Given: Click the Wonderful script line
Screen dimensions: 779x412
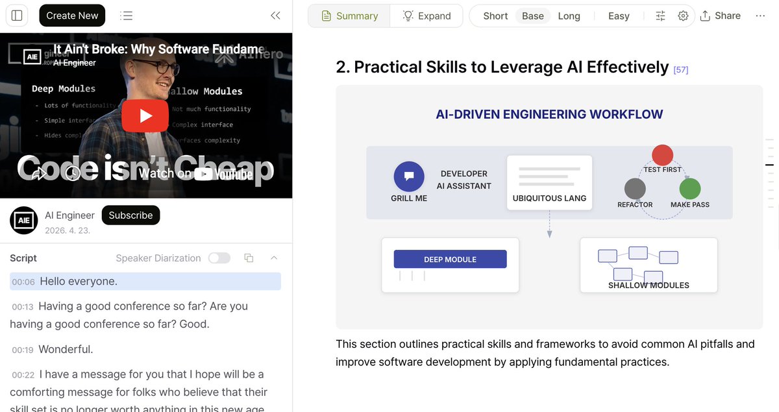Looking at the screenshot, I should tap(66, 349).
